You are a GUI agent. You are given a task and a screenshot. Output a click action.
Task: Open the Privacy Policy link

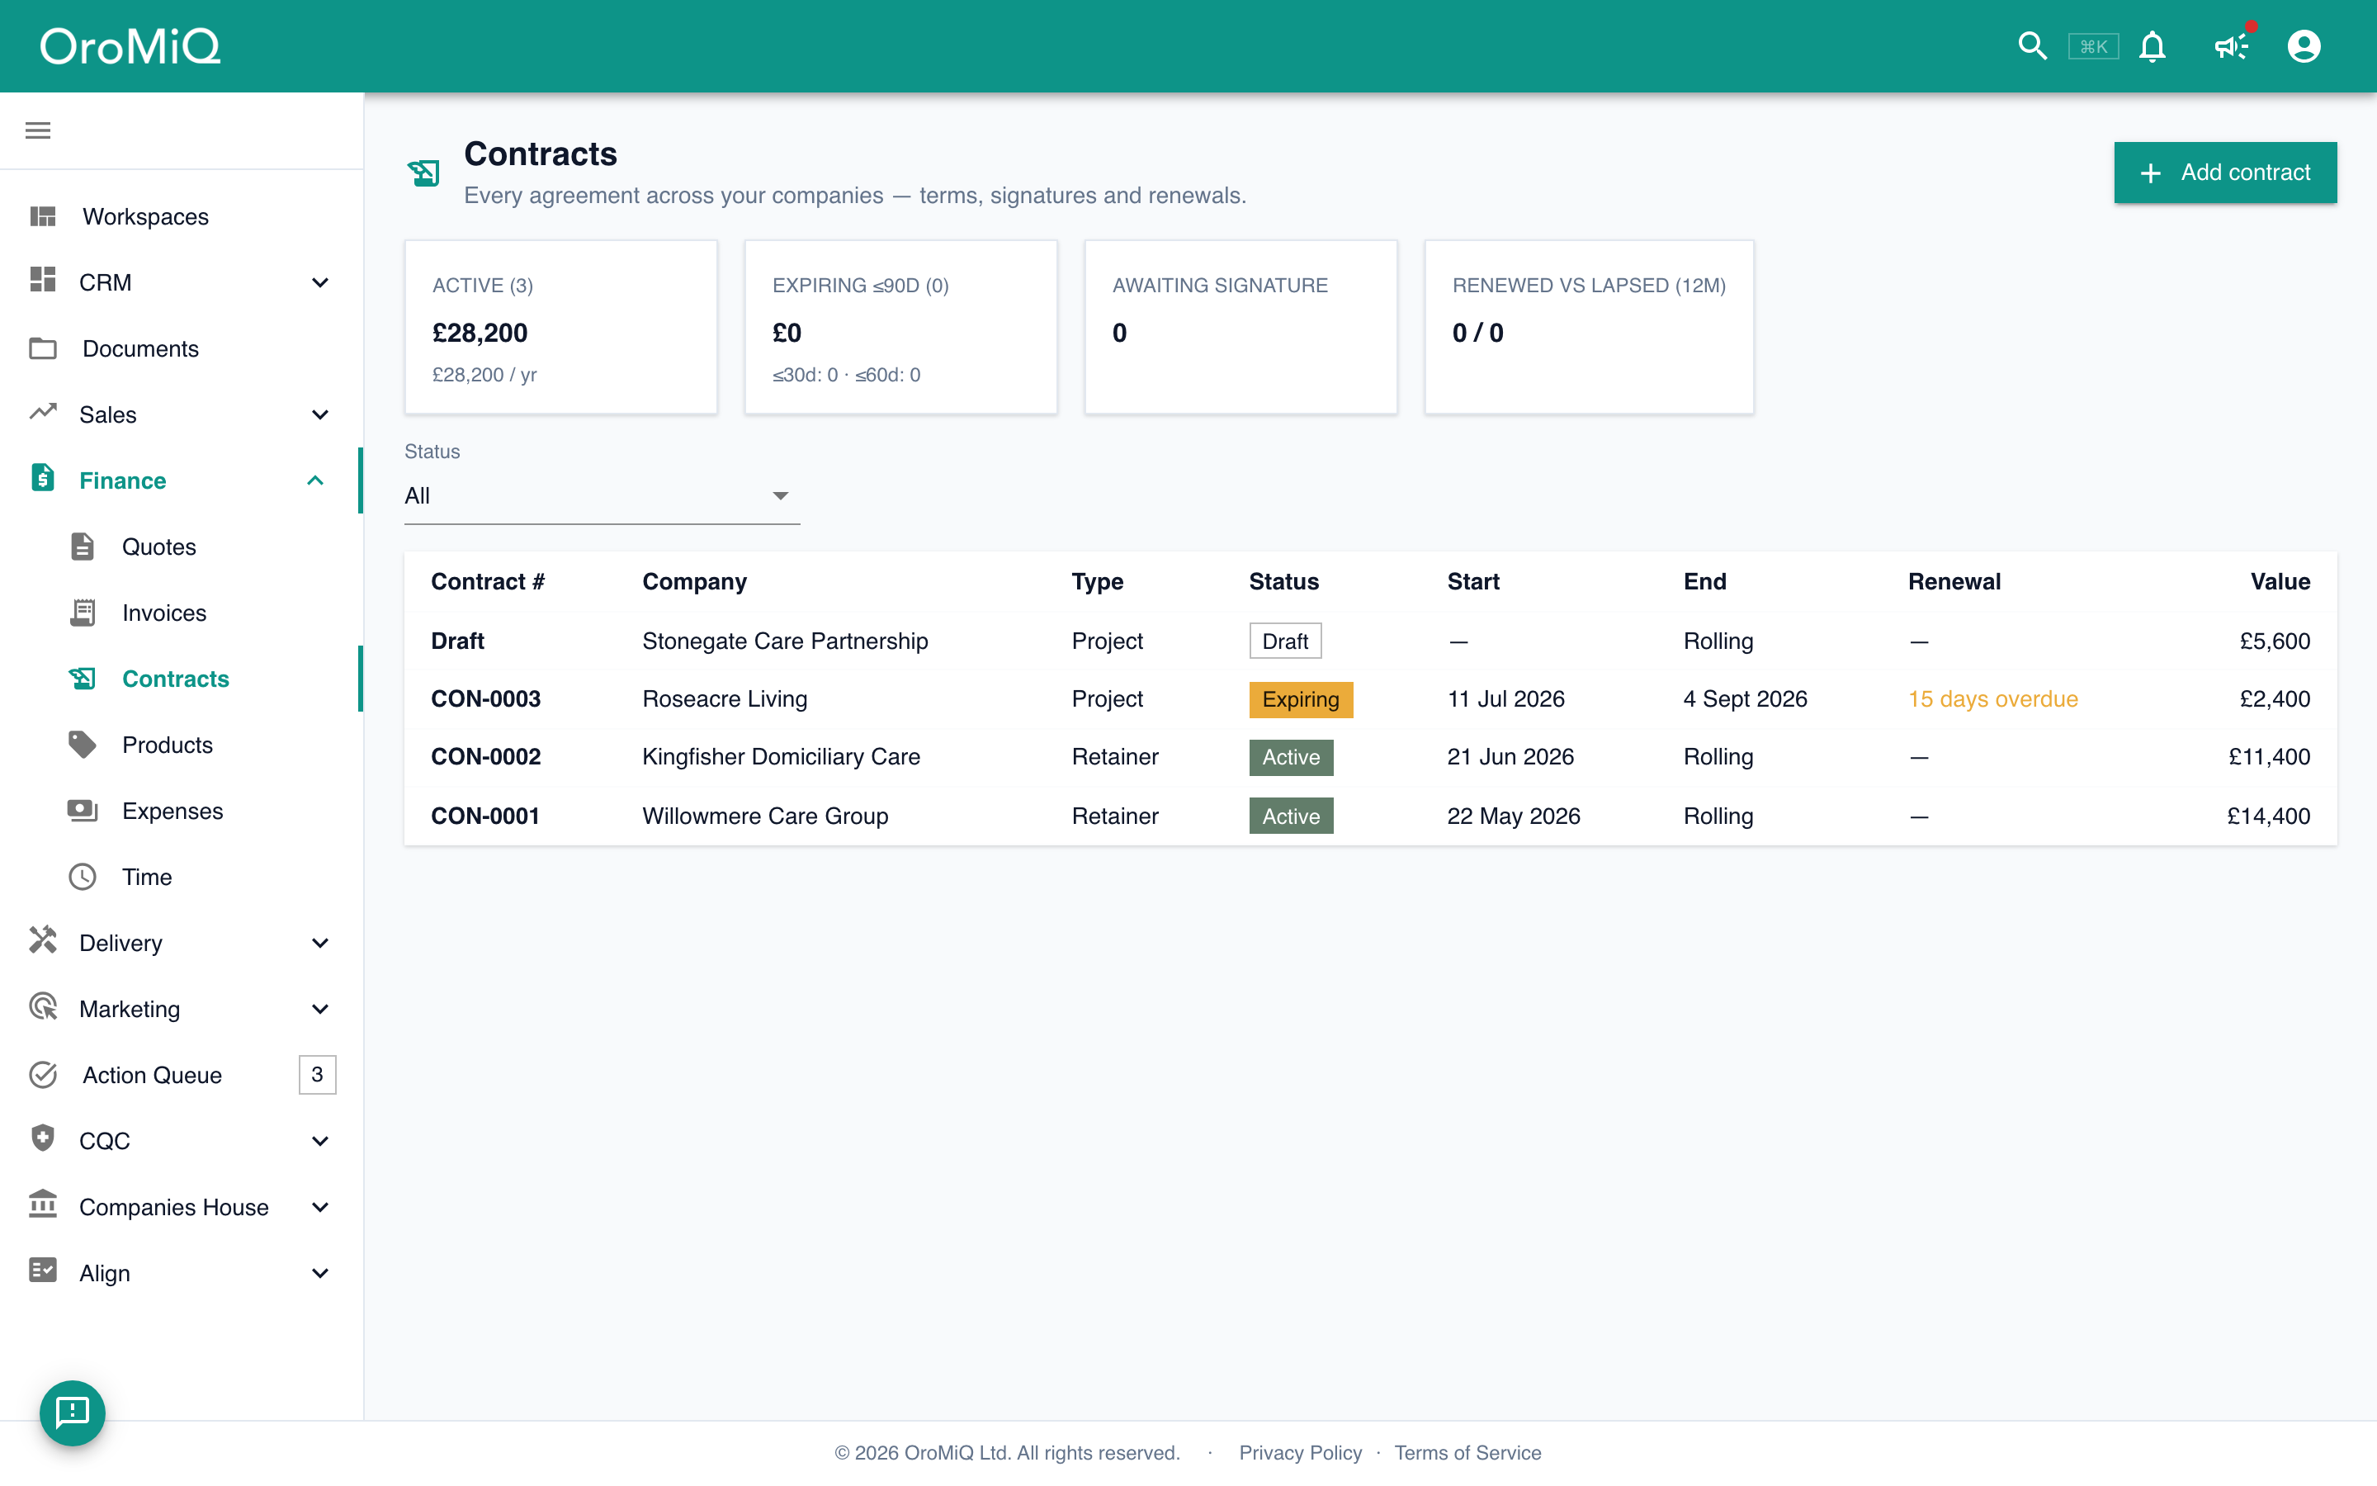1301,1453
